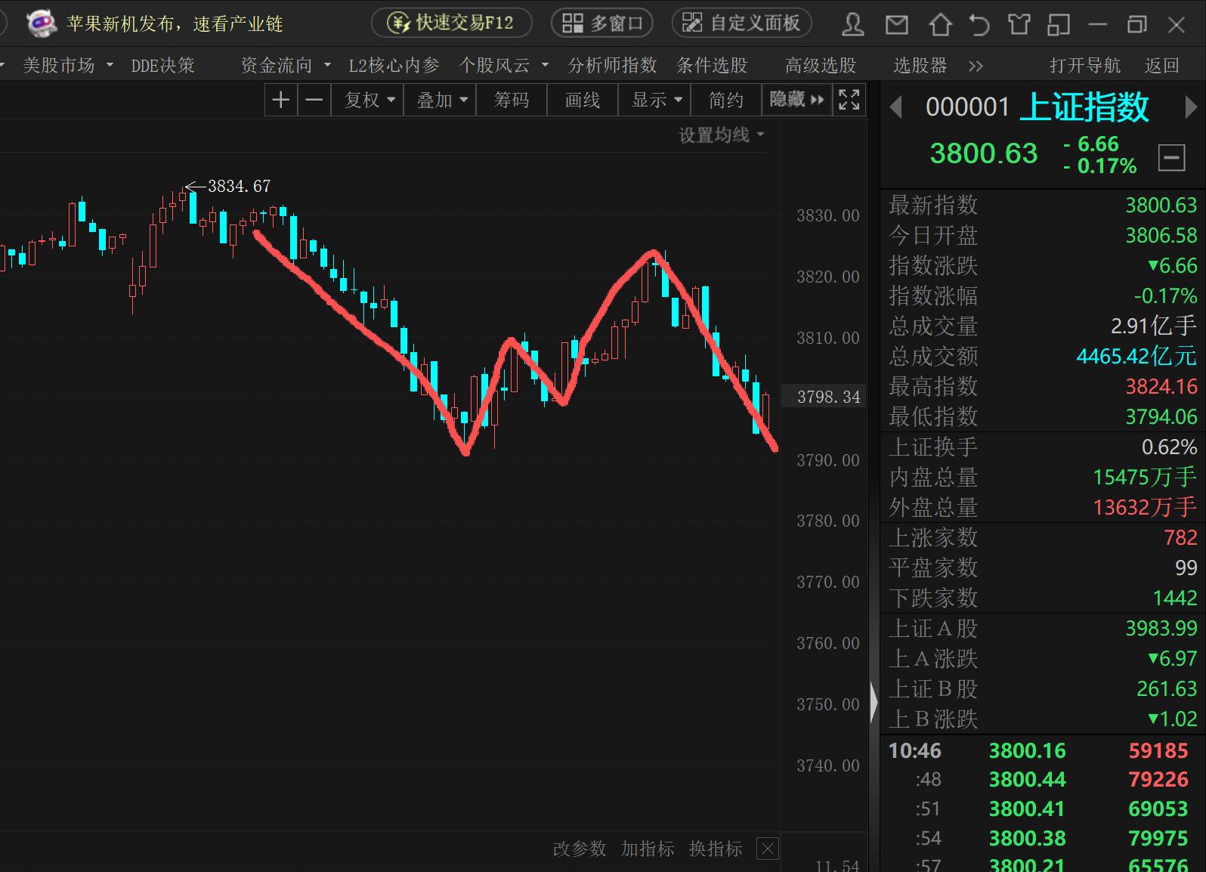This screenshot has width=1206, height=872.
Task: Click the 上证指数 stock name
Action: pyautogui.click(x=1084, y=107)
